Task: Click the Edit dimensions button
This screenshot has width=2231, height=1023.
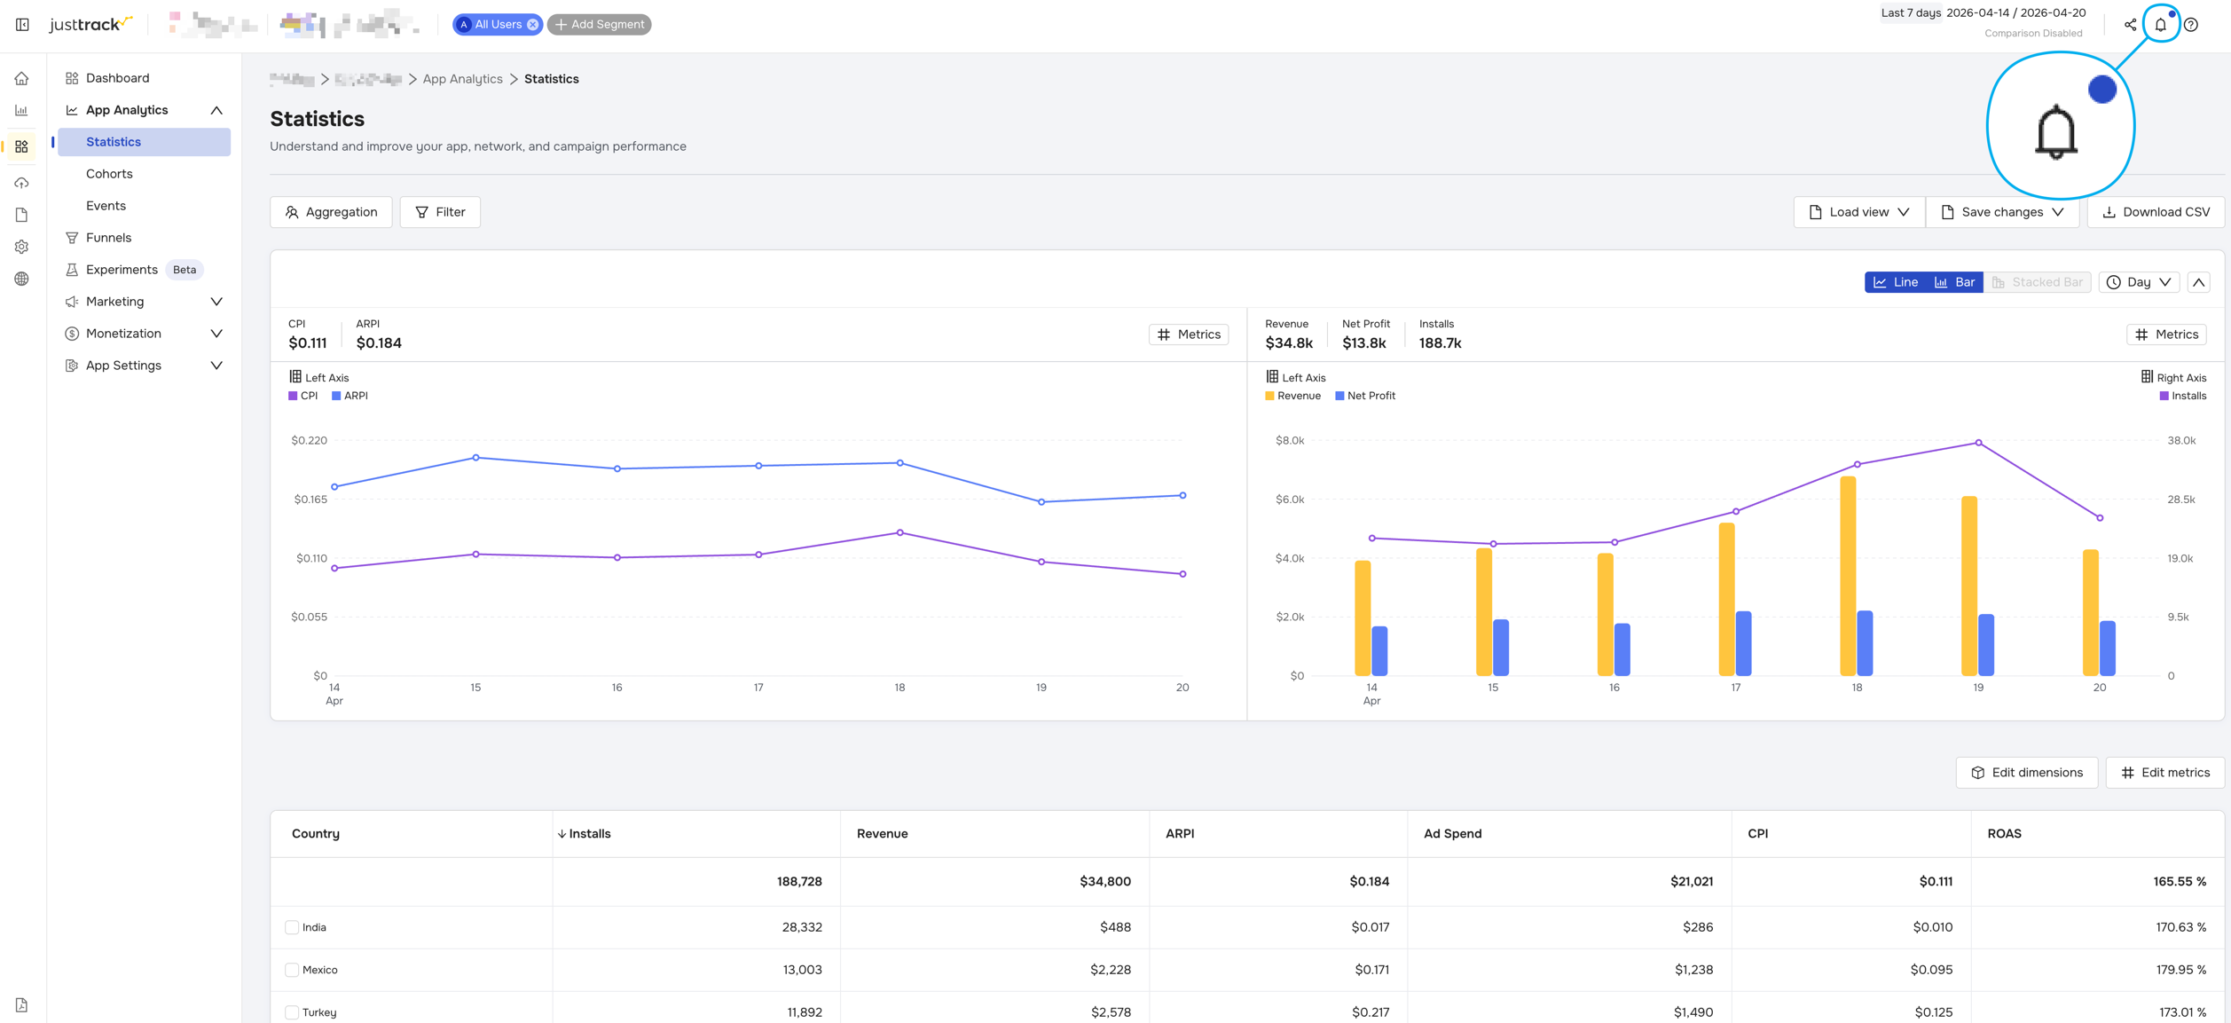Action: click(2026, 773)
